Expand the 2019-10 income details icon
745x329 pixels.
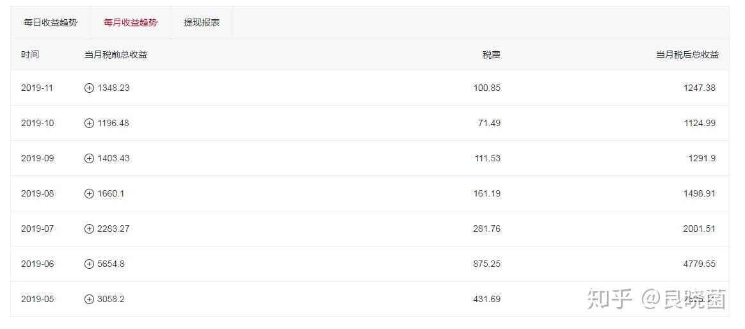click(x=89, y=123)
